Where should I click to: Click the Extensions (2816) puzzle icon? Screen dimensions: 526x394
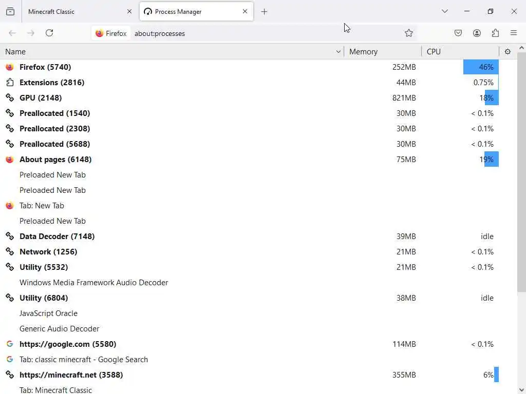click(x=10, y=83)
